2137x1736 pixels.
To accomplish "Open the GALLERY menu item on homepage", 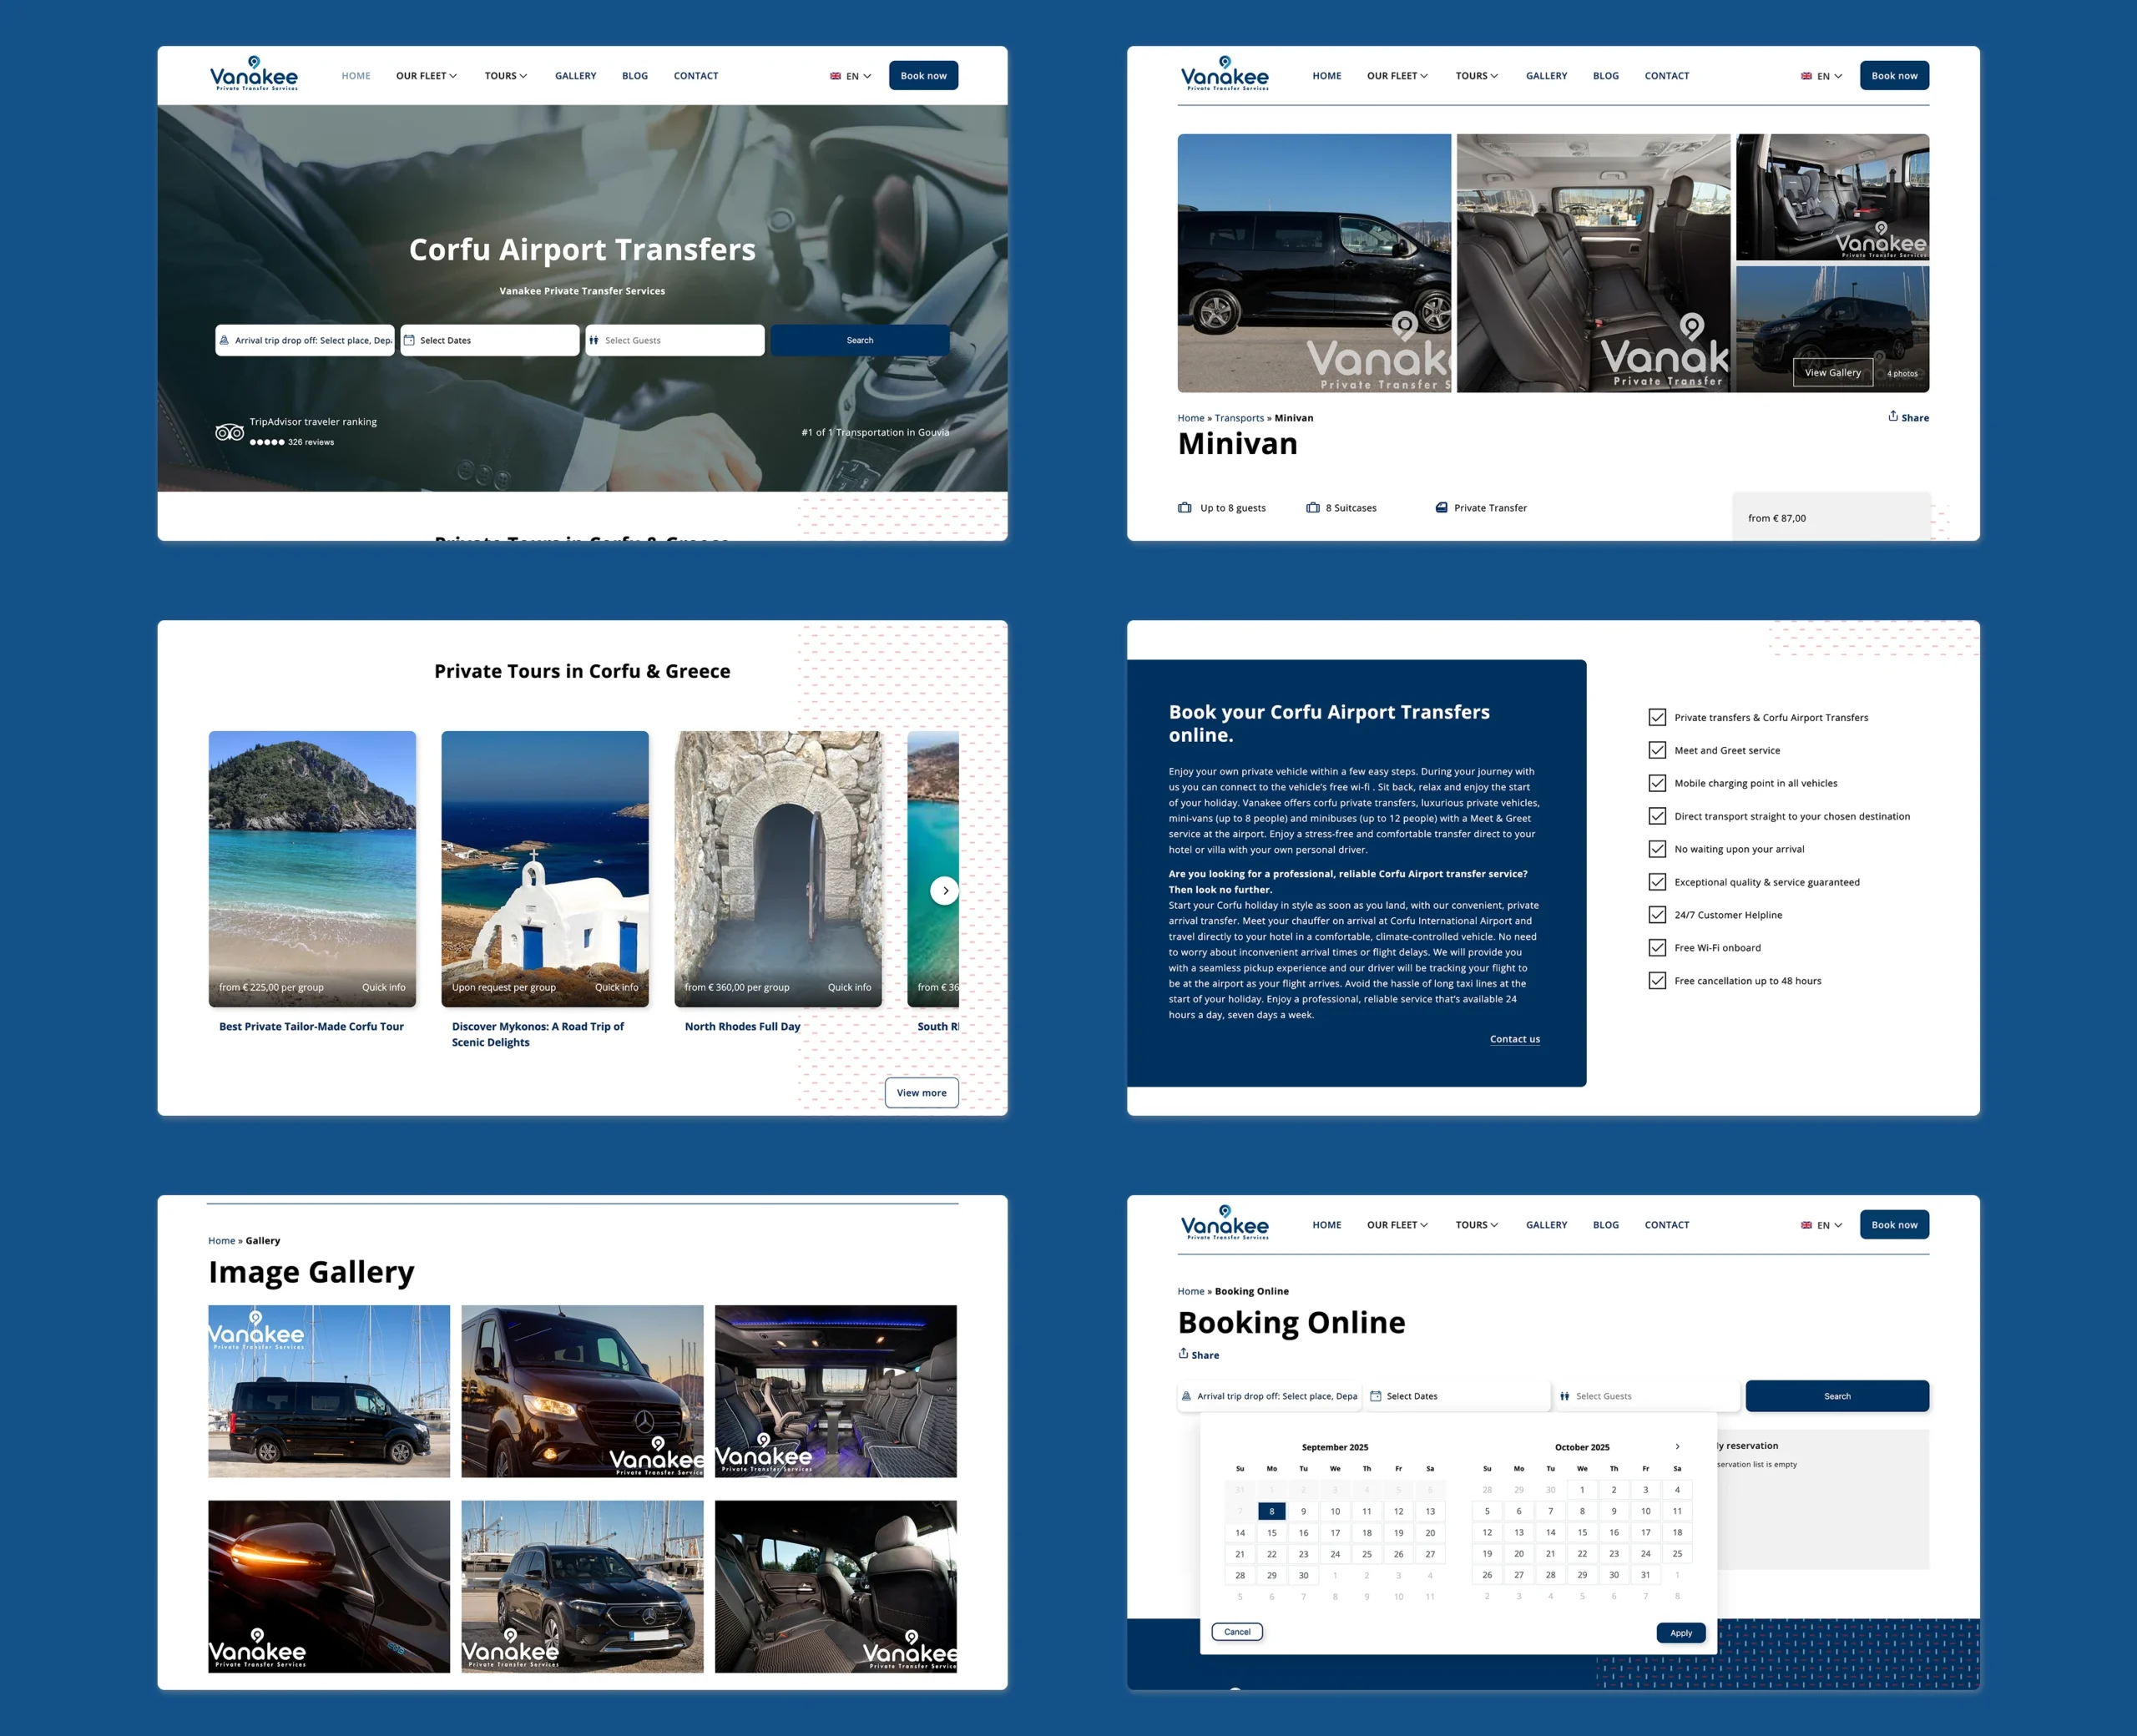I will 575,76.
